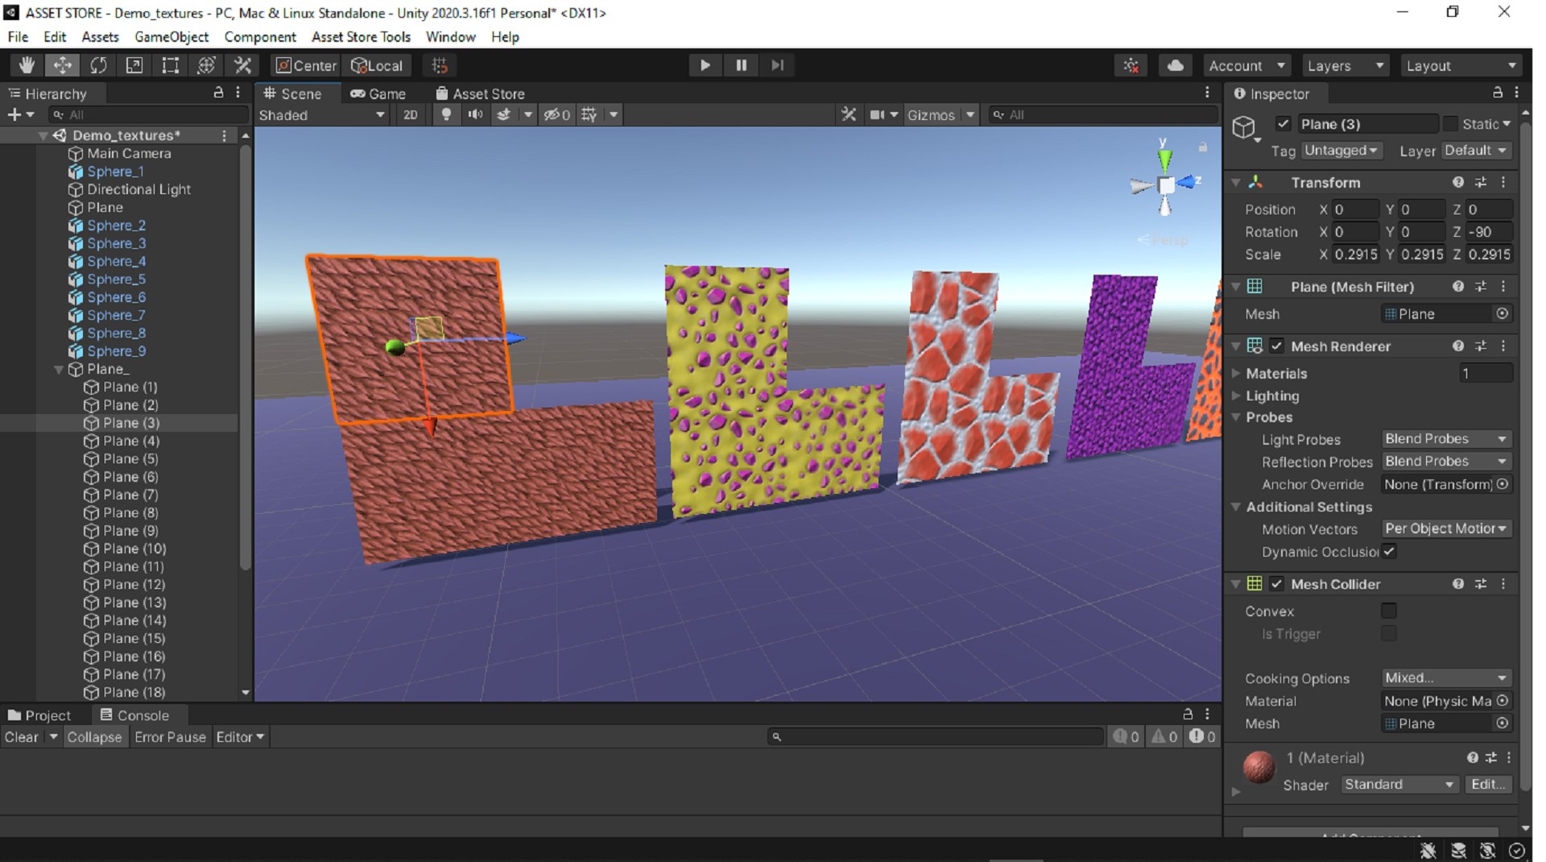
Task: Toggle scene audio speaker icon
Action: tap(476, 114)
